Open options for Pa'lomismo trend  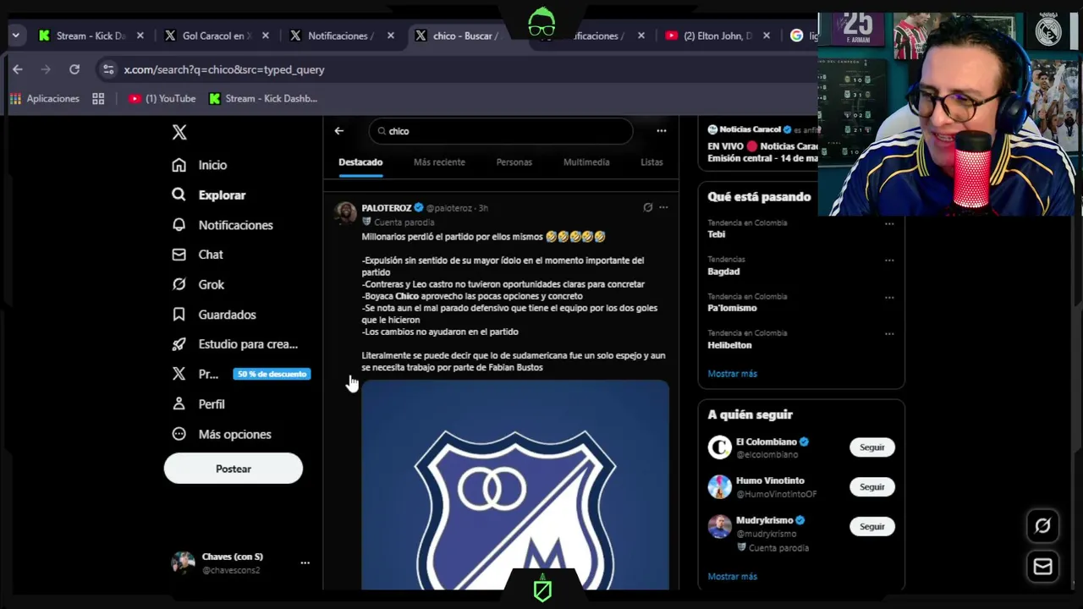(889, 298)
